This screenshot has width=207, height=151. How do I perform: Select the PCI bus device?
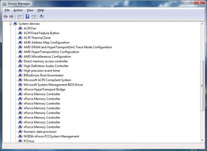click(x=29, y=141)
